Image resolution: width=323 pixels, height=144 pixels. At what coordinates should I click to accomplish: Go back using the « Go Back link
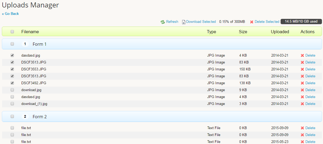(10, 14)
